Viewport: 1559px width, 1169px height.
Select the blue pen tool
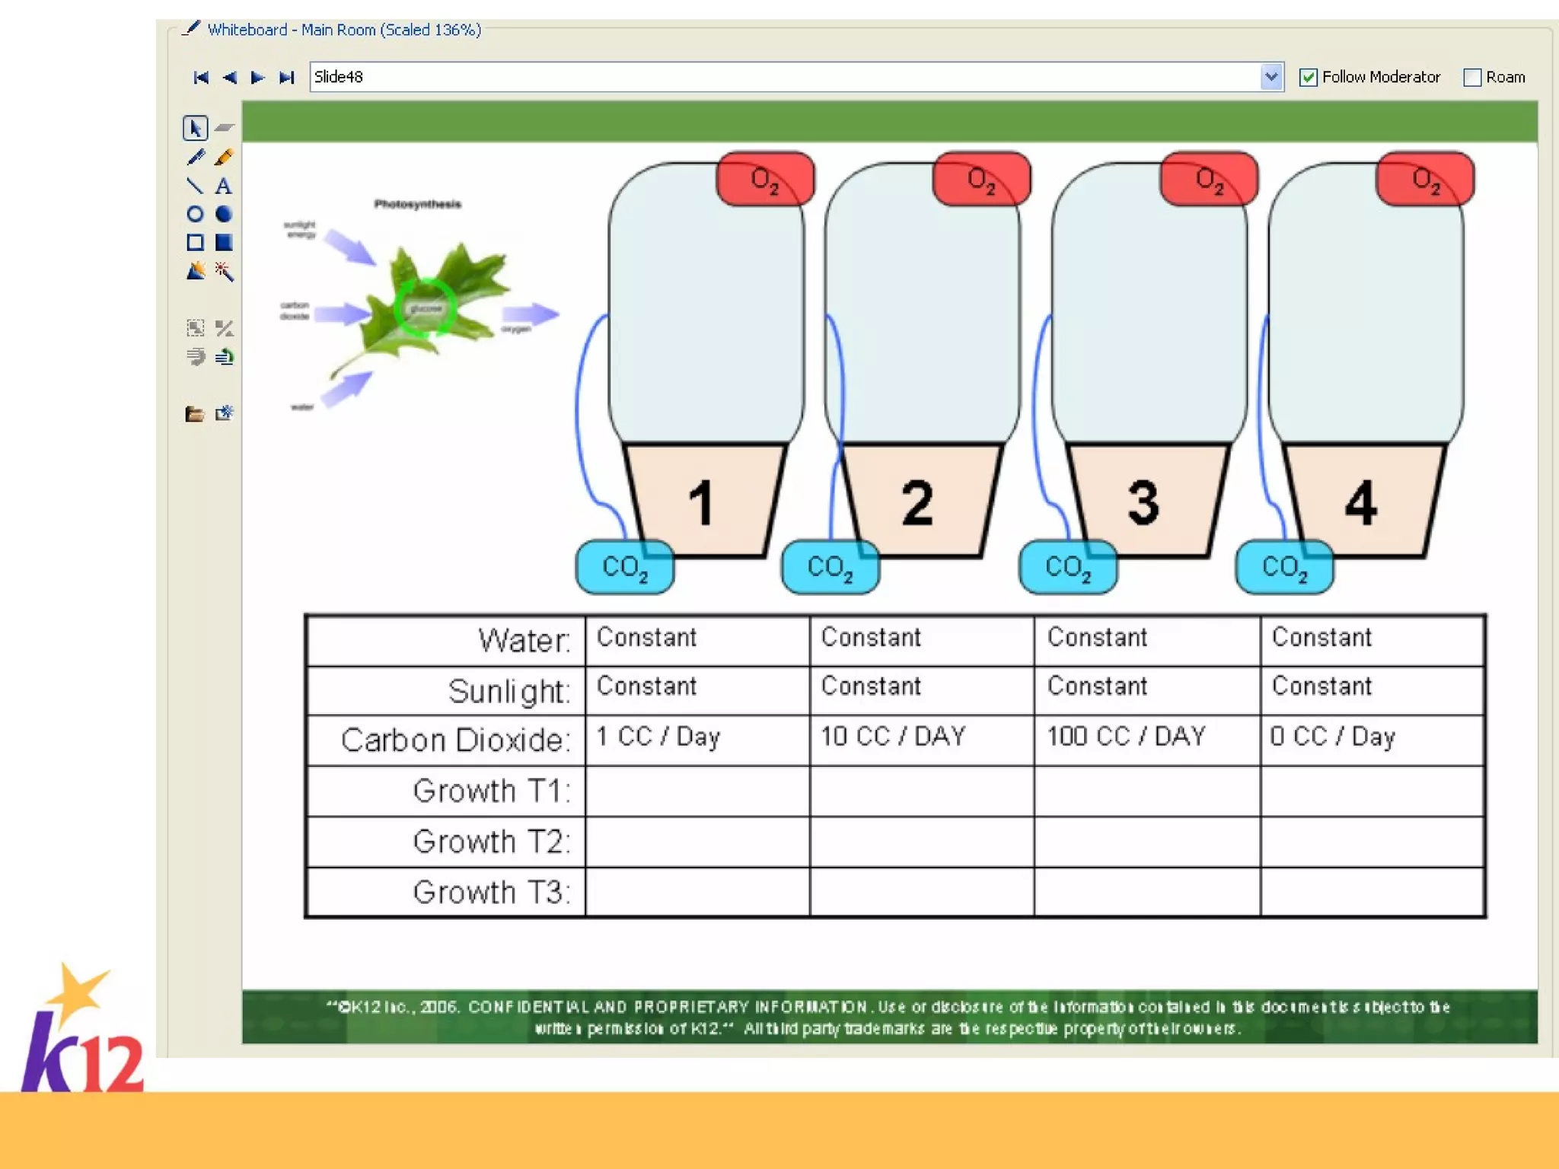coord(195,158)
